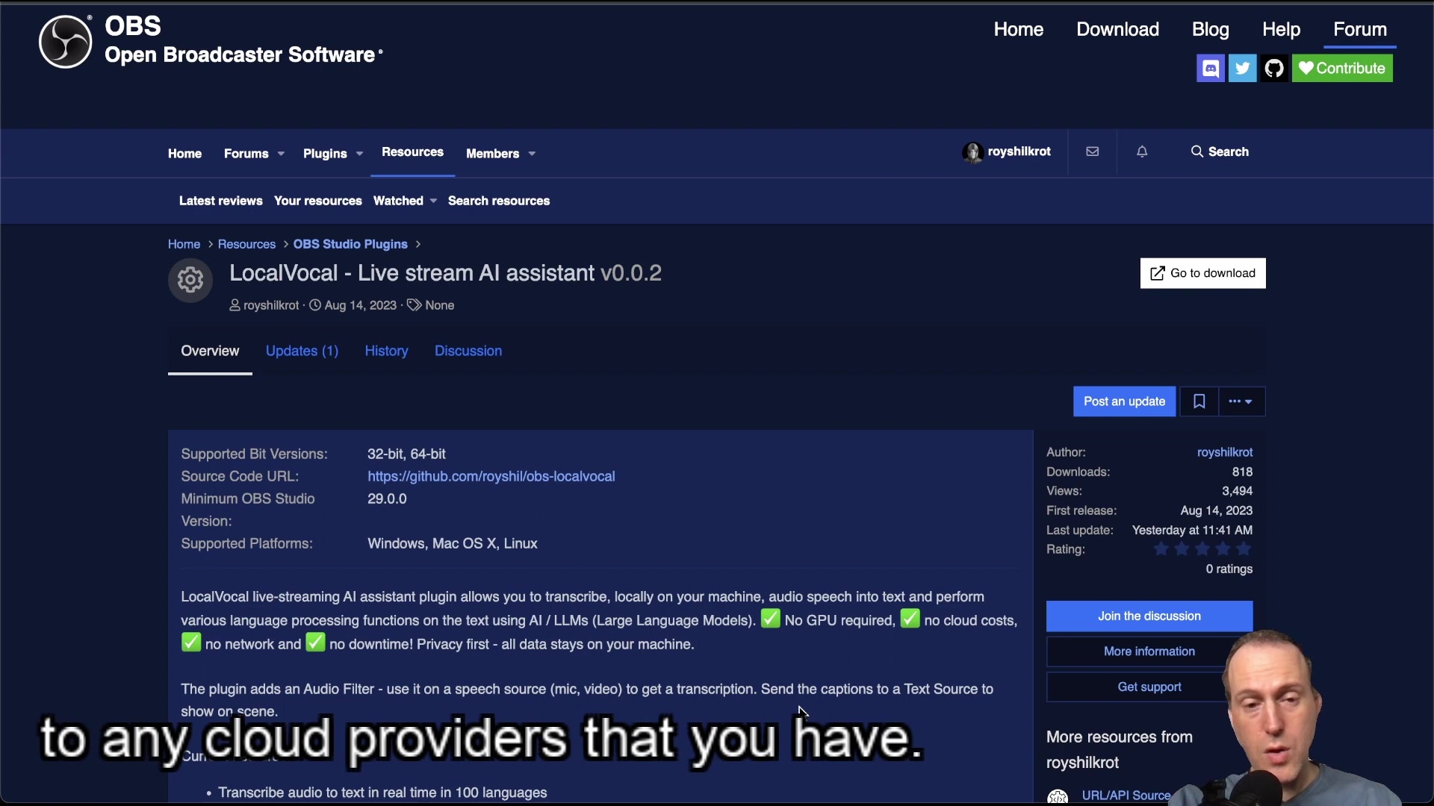Click the Contribute button
This screenshot has height=806, width=1434.
point(1342,69)
